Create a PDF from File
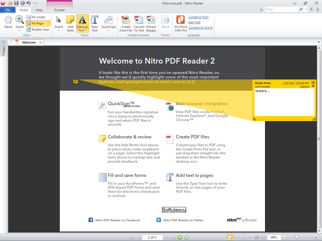Screen dimensions: 322x241 coord(126,23)
